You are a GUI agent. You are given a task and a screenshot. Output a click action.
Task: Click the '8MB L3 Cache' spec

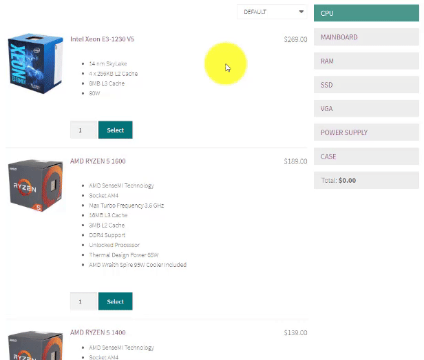(107, 83)
